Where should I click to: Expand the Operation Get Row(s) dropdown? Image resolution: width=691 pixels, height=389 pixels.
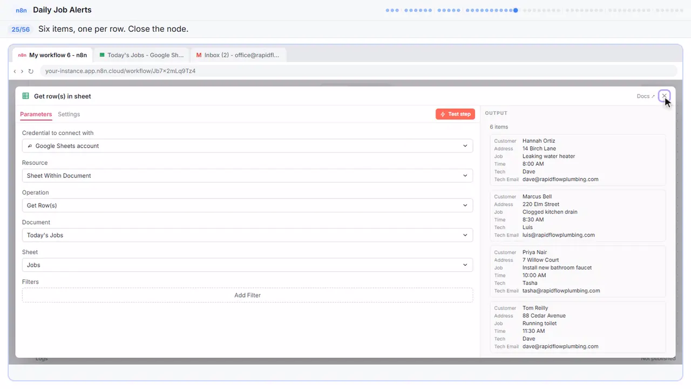click(247, 205)
